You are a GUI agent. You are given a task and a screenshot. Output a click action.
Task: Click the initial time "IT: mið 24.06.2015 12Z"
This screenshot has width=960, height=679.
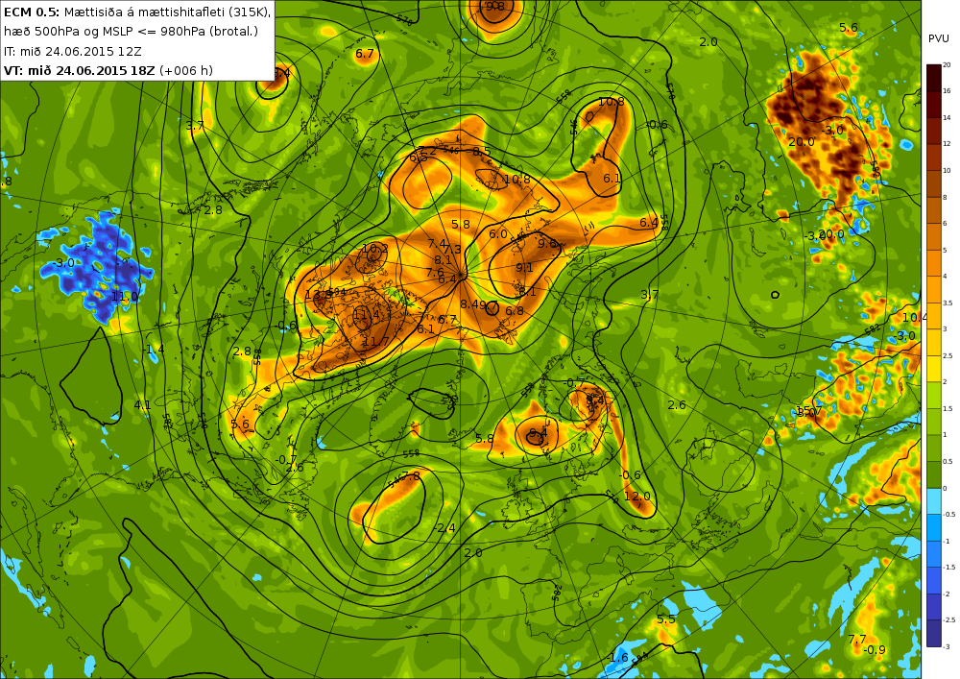click(75, 52)
